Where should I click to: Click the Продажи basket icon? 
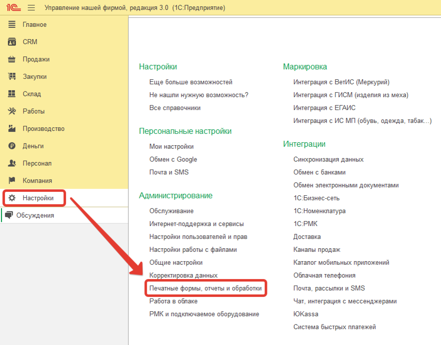click(12, 59)
